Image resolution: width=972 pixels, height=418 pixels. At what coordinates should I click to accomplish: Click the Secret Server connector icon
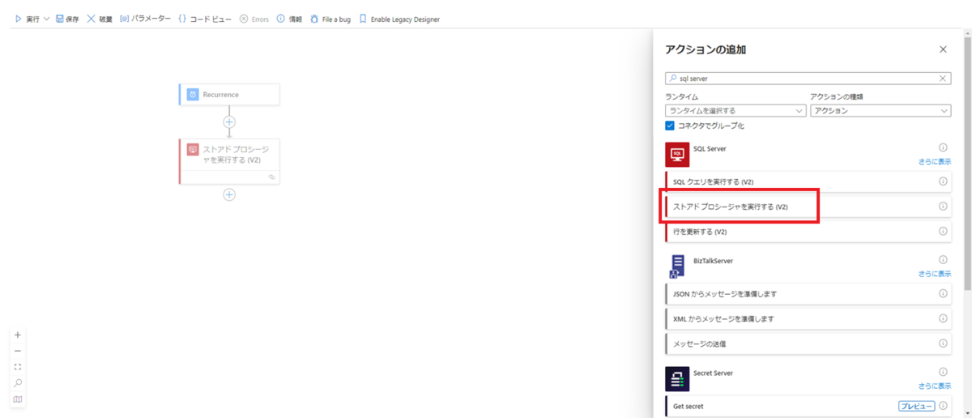pyautogui.click(x=677, y=379)
